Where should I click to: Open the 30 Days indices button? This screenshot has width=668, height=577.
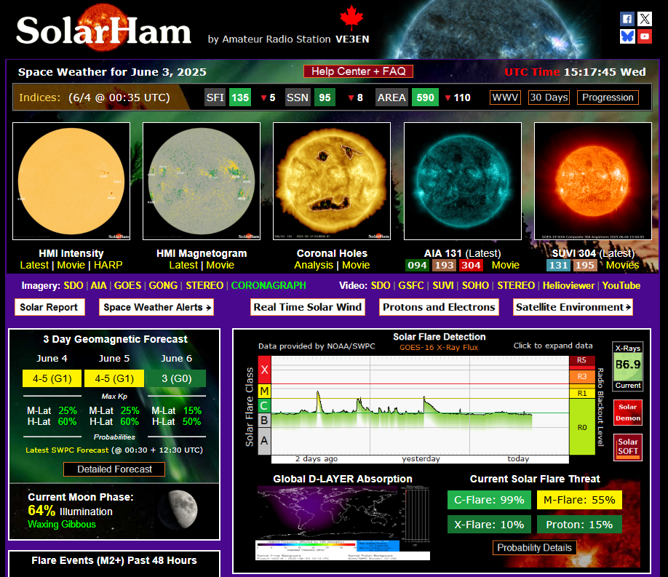549,98
